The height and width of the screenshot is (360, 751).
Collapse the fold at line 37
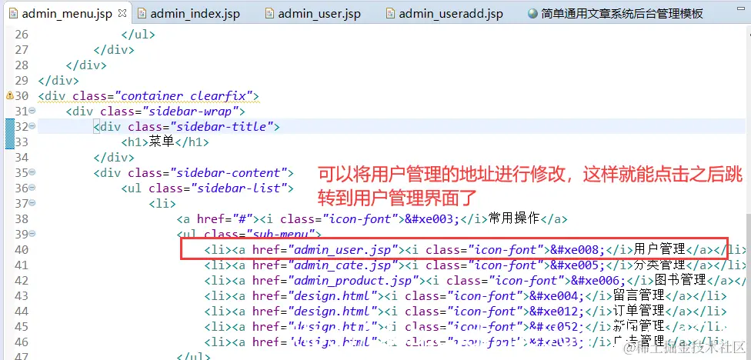click(32, 202)
